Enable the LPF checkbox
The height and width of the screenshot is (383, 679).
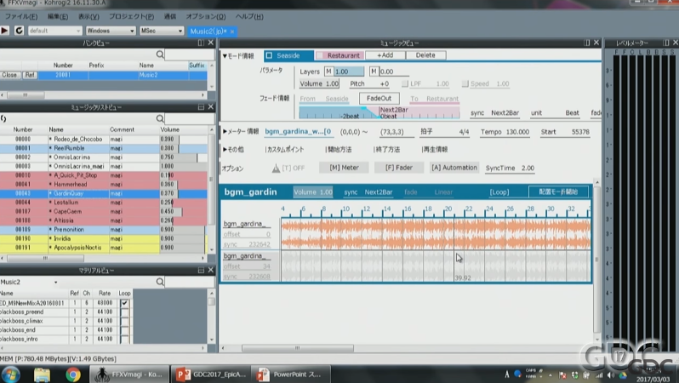(x=405, y=84)
